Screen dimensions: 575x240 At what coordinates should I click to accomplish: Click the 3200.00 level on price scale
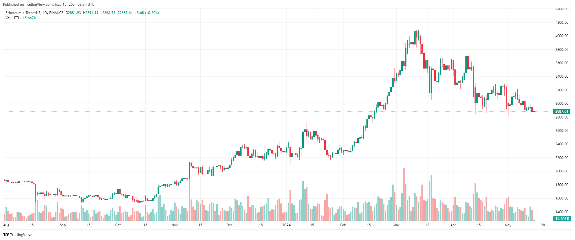pos(562,90)
